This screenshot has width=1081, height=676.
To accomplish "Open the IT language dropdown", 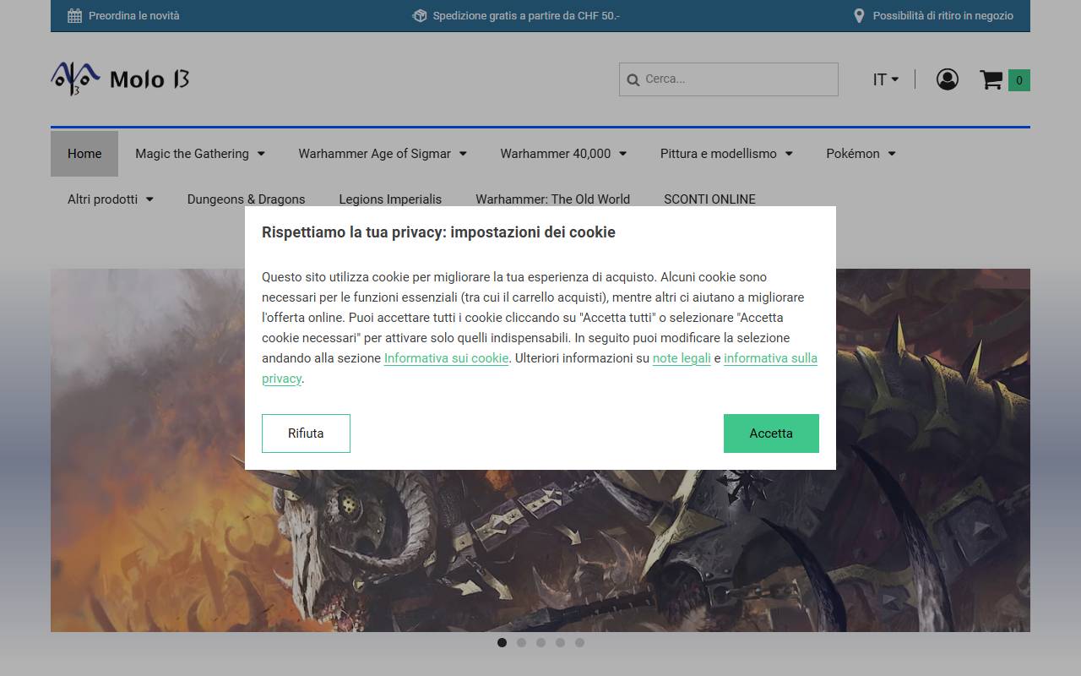I will [x=885, y=79].
